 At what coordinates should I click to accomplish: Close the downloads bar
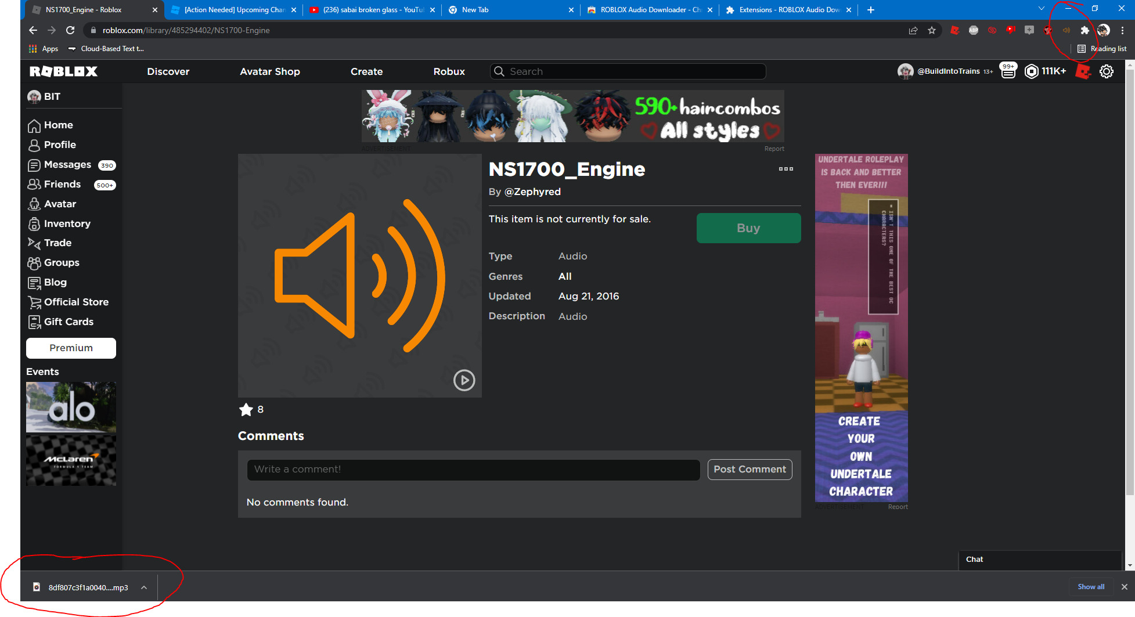1124,587
